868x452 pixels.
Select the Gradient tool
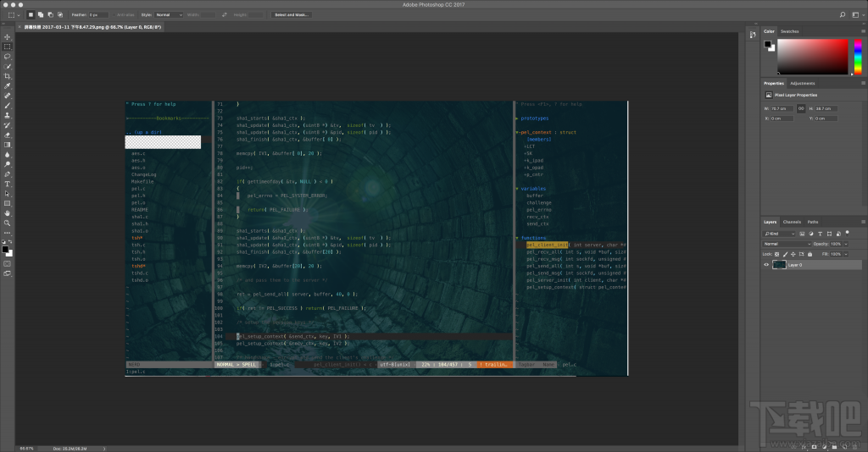pyautogui.click(x=7, y=145)
